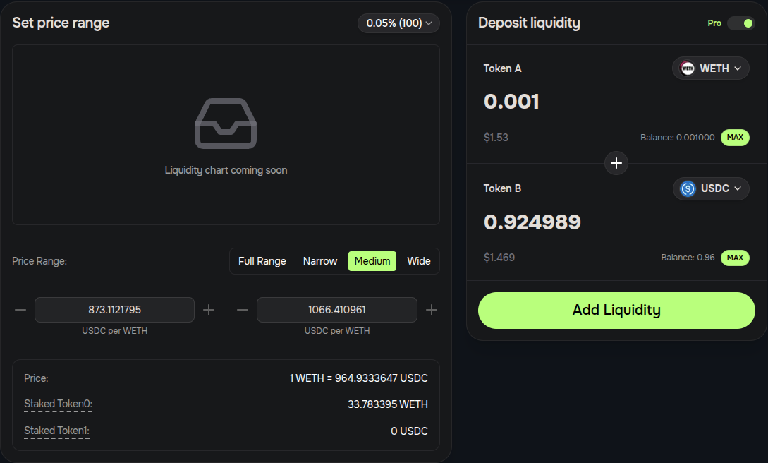Select the Narrow price range option
This screenshot has height=463, width=768.
click(320, 261)
